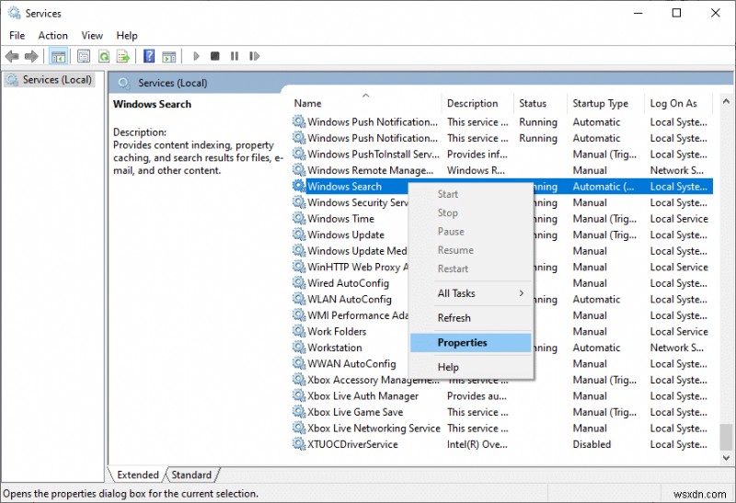Switch to the Extended tab

(x=137, y=474)
